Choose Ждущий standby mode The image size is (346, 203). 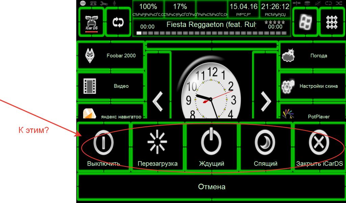point(211,148)
